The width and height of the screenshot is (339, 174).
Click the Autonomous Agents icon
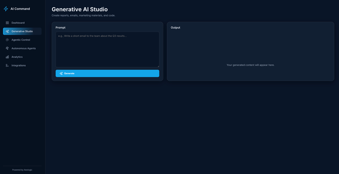pos(7,48)
